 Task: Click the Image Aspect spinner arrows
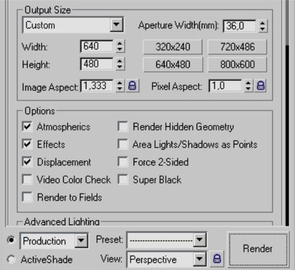tap(120, 86)
